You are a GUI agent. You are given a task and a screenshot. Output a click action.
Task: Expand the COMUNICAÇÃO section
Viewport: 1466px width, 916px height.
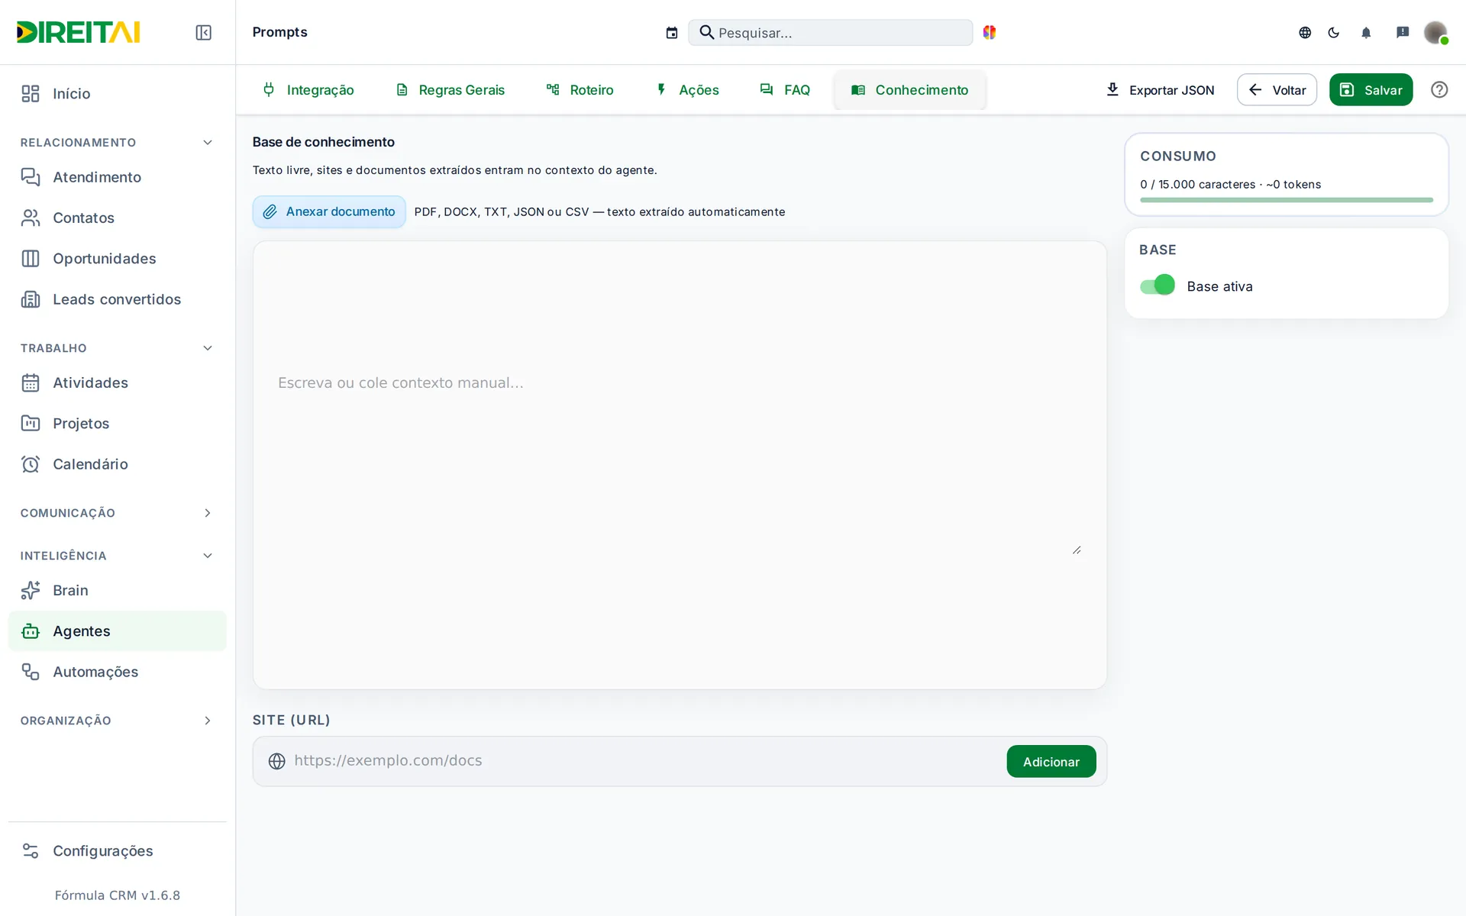click(117, 513)
